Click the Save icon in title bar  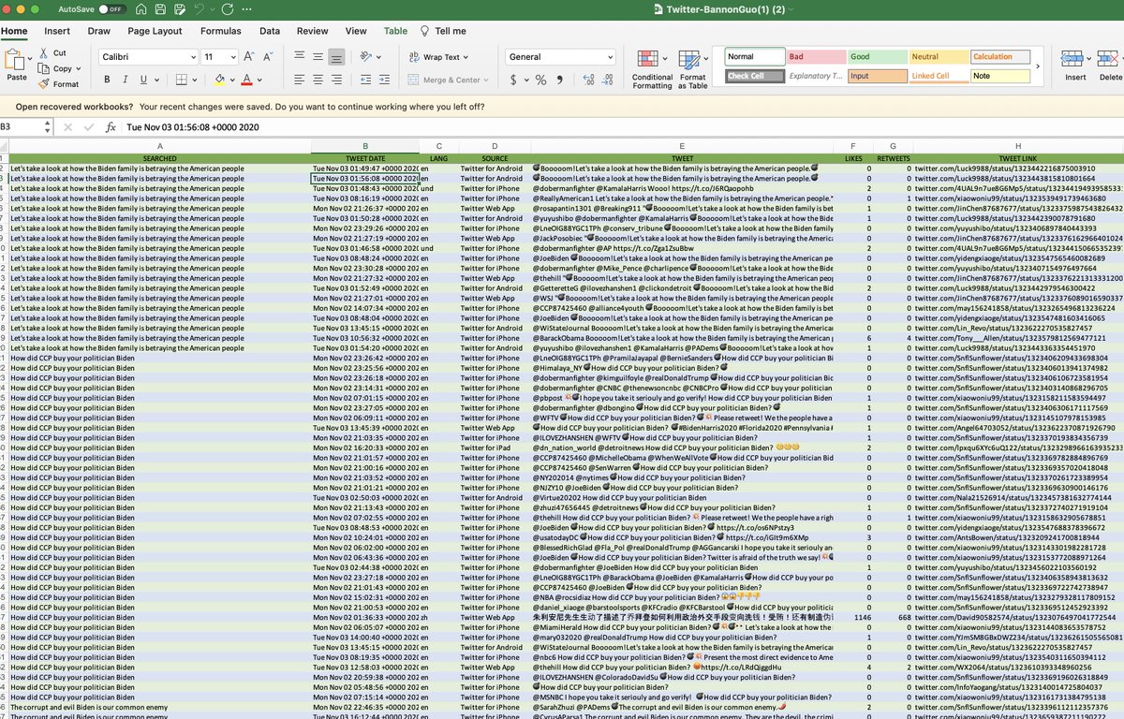[162, 9]
